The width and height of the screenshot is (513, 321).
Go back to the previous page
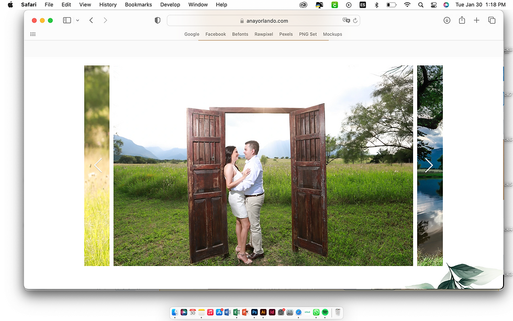coord(91,20)
